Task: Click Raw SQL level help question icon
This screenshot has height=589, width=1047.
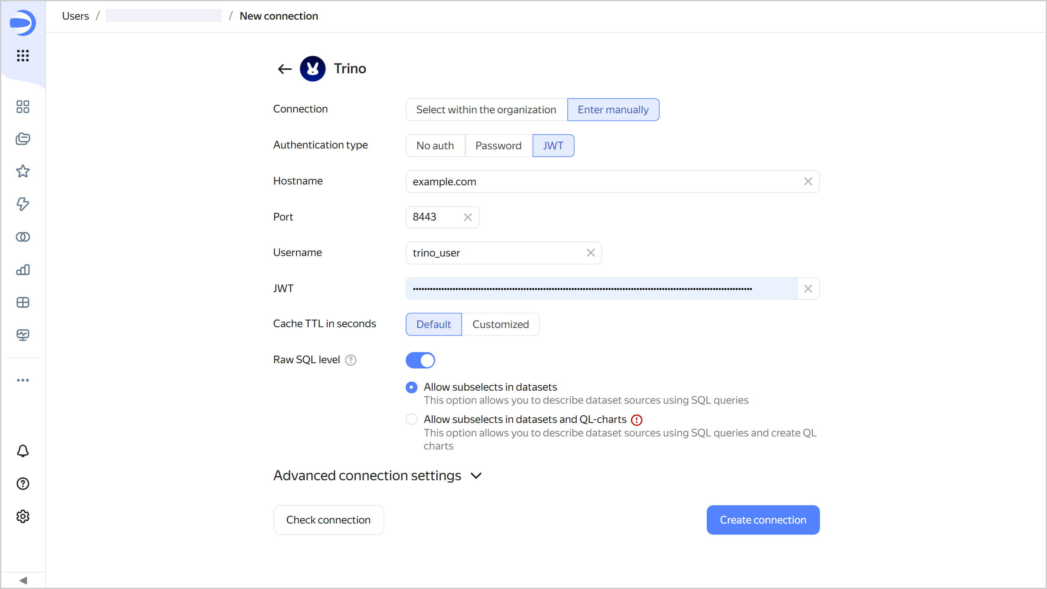Action: 350,360
